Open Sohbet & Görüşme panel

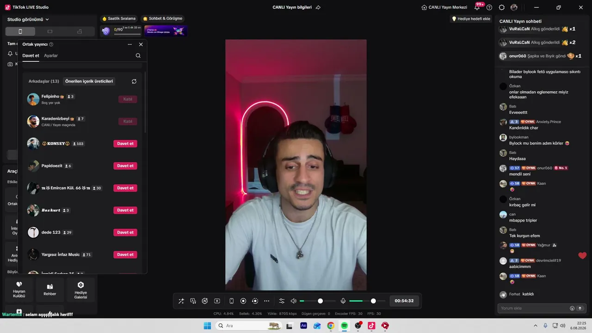[163, 18]
